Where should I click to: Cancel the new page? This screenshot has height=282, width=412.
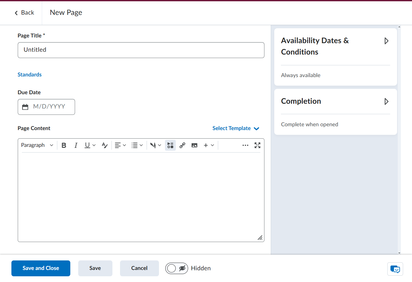tap(139, 268)
